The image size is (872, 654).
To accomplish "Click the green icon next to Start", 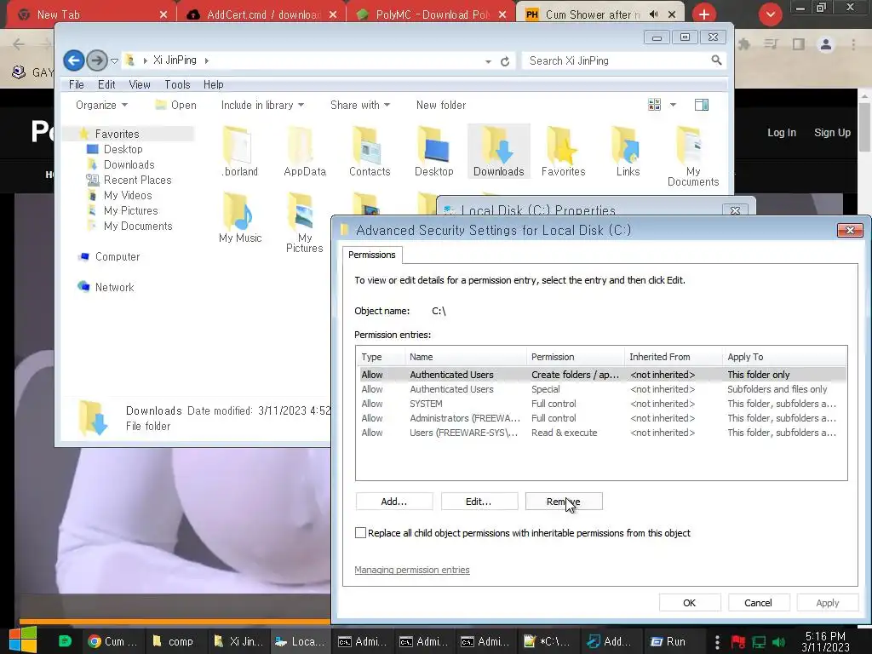I will 65,641.
